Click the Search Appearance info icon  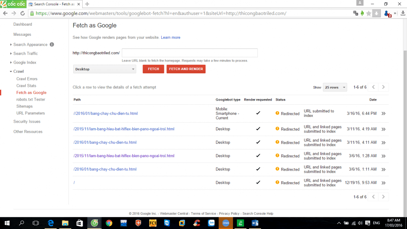pos(52,44)
